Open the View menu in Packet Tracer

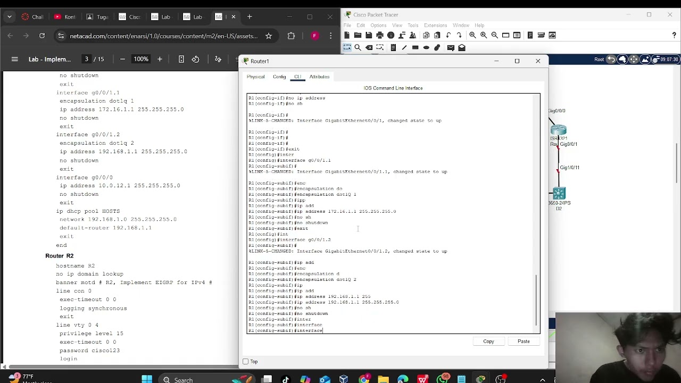pos(397,25)
